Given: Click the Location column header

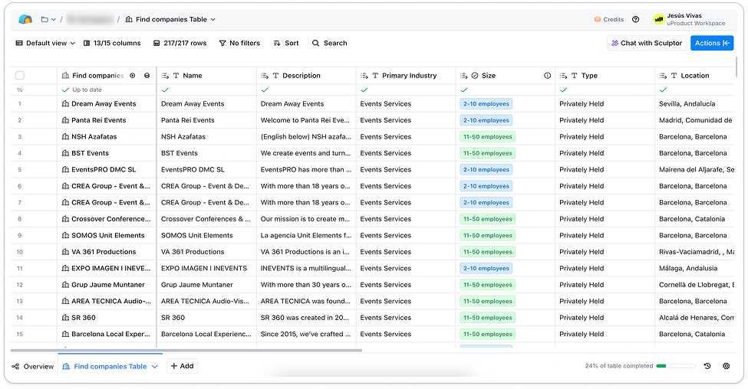Looking at the screenshot, I should point(694,75).
